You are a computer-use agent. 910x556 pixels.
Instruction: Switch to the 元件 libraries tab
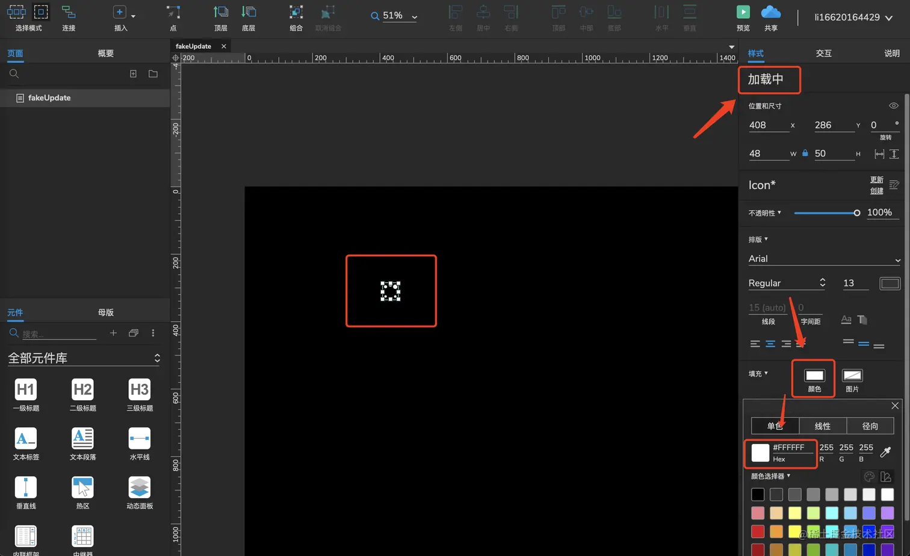(15, 312)
